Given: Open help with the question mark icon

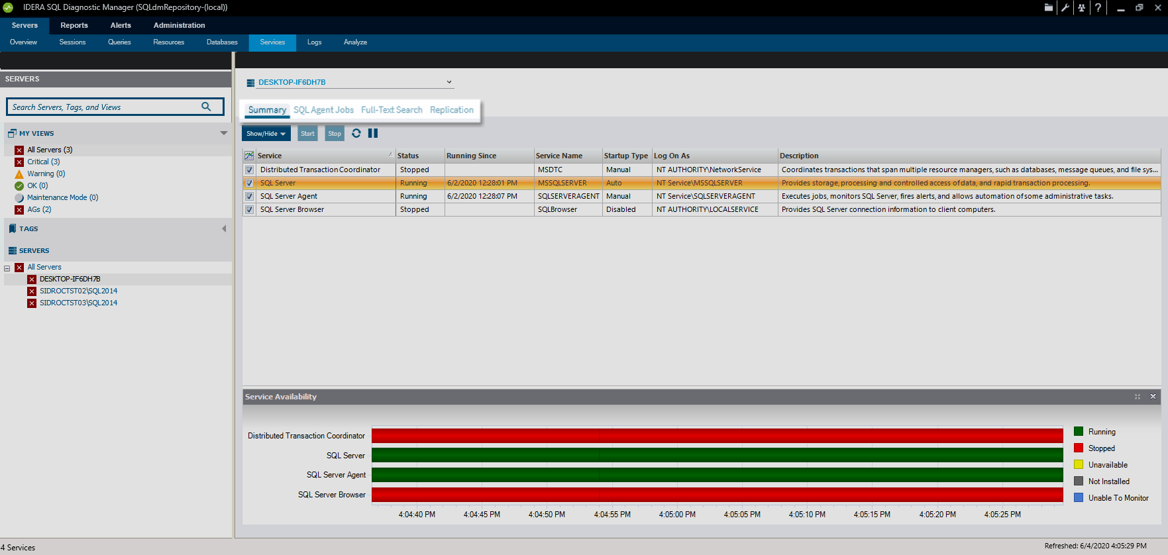Looking at the screenshot, I should coord(1098,8).
